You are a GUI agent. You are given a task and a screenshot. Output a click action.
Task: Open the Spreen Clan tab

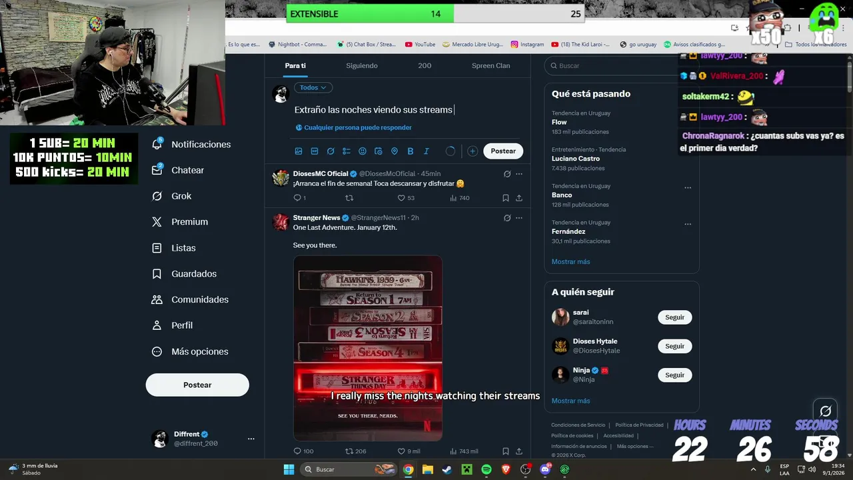click(491, 65)
